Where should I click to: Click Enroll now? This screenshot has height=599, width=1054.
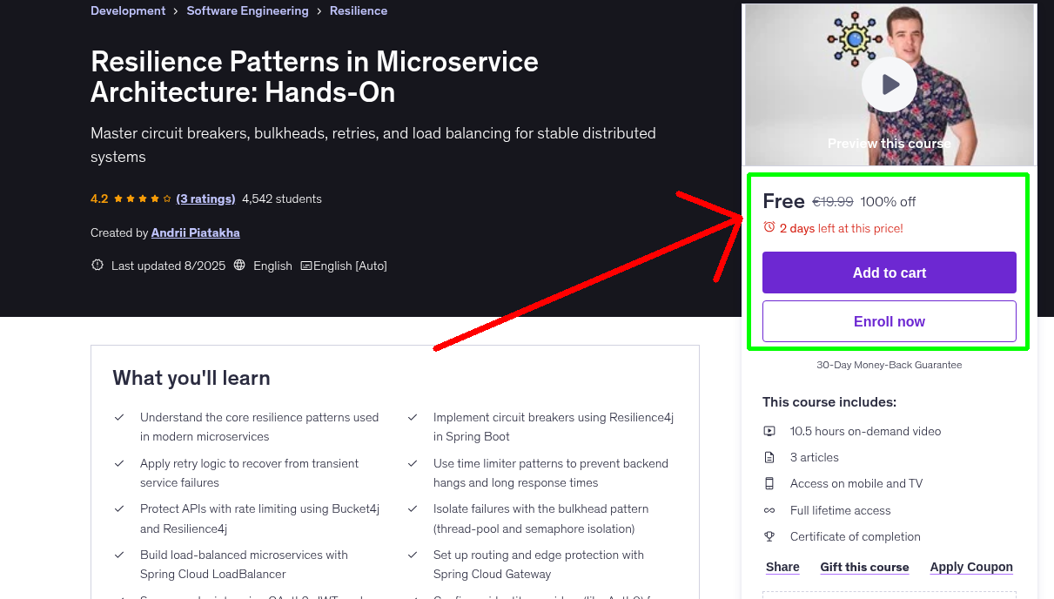[x=889, y=321]
